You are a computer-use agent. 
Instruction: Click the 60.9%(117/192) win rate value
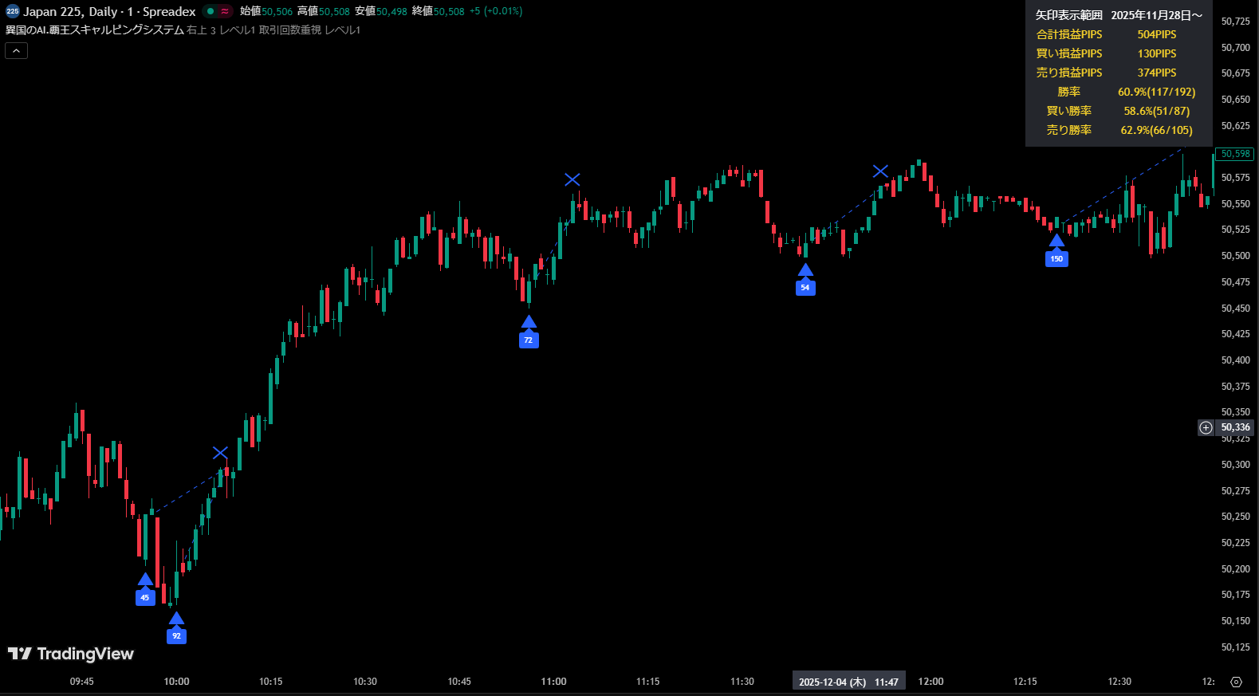1156,92
